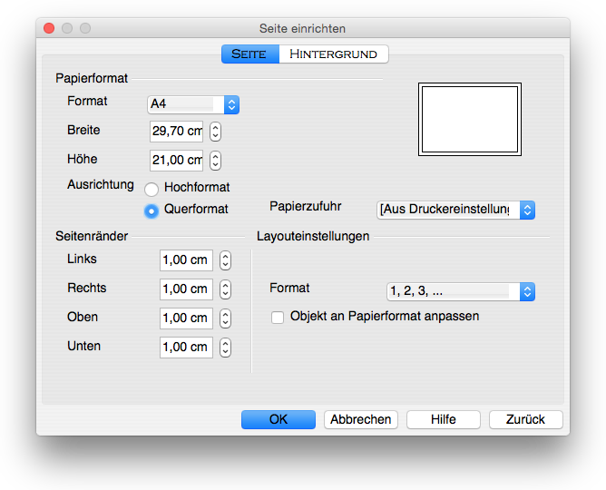Click the Abbrechen button
This screenshot has height=490, width=606.
point(360,419)
